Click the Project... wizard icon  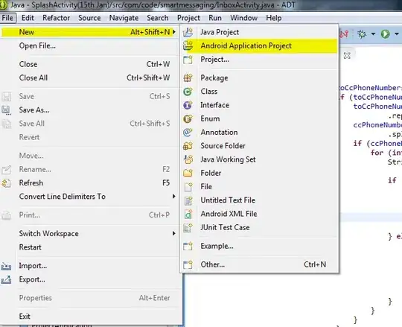pos(188,60)
